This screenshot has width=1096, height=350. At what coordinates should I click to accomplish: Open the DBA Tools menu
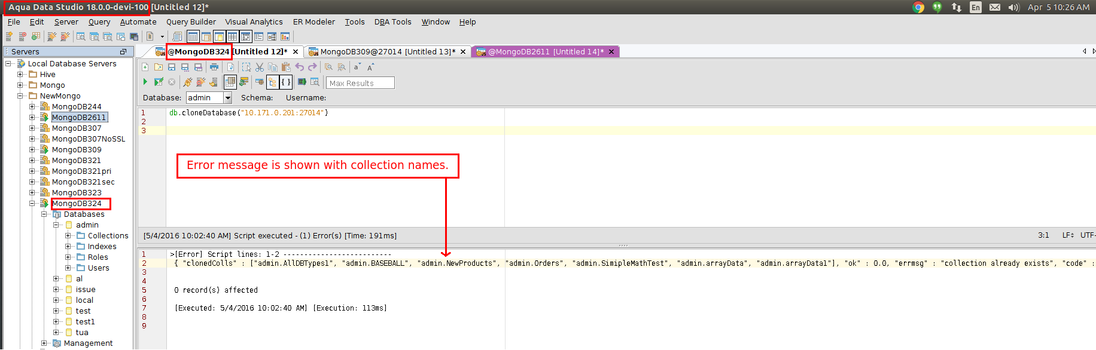392,22
